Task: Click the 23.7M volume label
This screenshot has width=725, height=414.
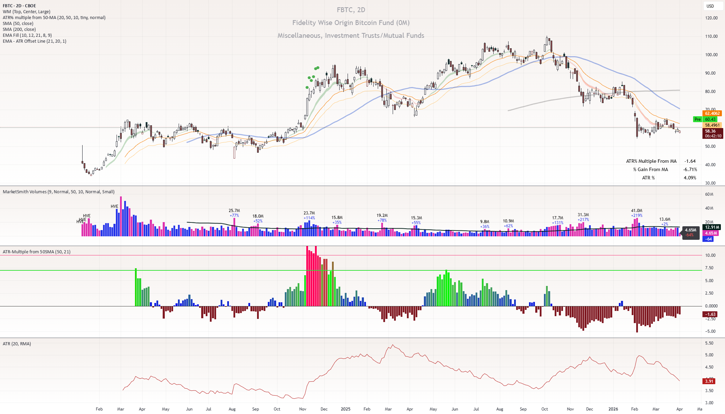Action: coord(309,213)
